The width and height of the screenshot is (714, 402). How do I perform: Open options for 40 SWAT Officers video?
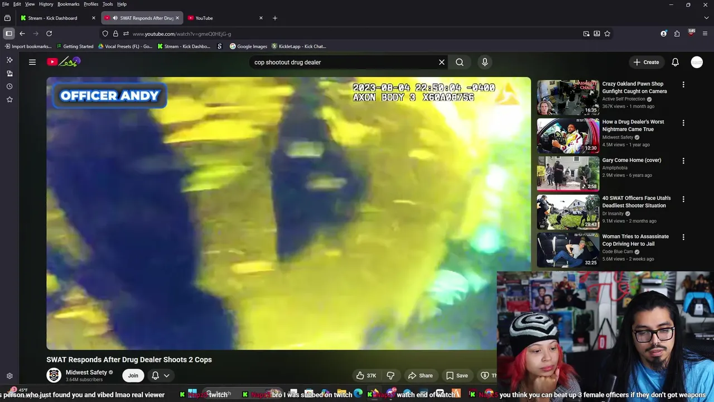[x=683, y=199]
